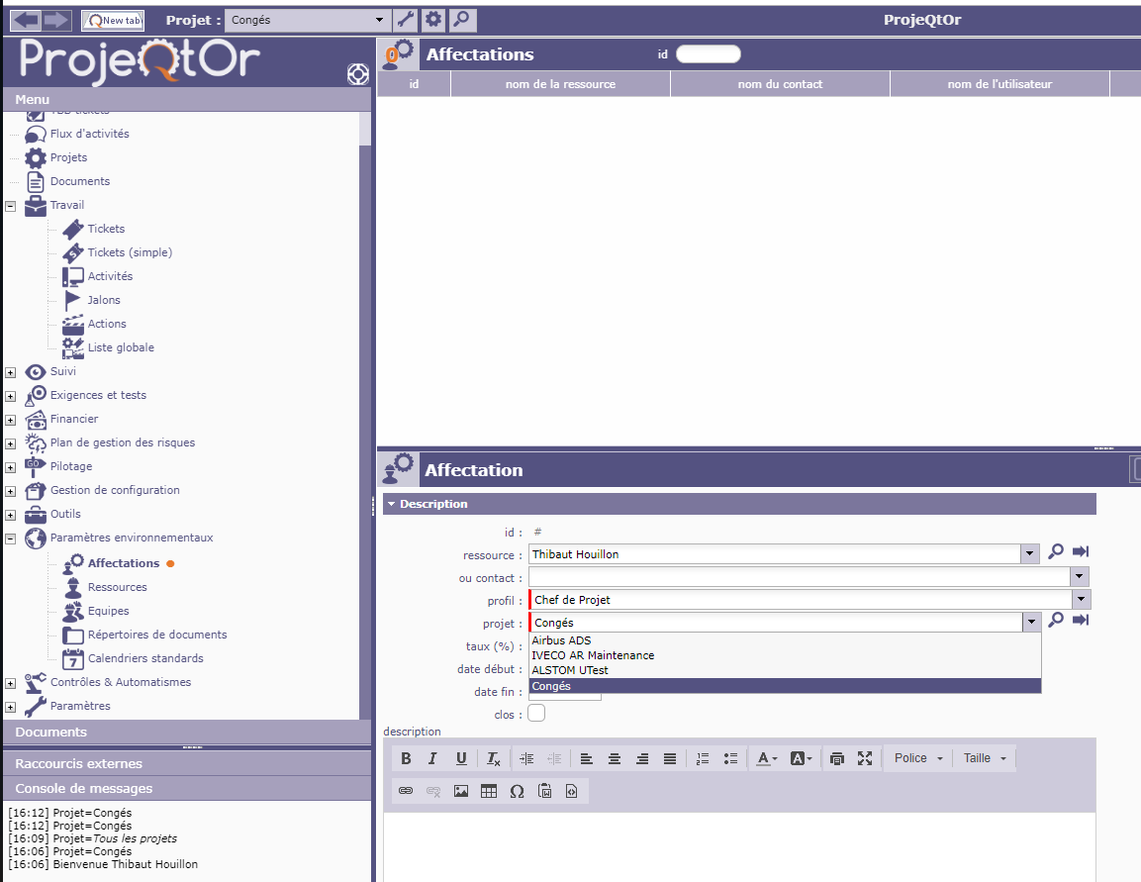Select Airbus ADS in projet list
1141x882 pixels.
click(x=785, y=640)
